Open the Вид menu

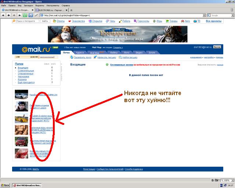(19, 6)
